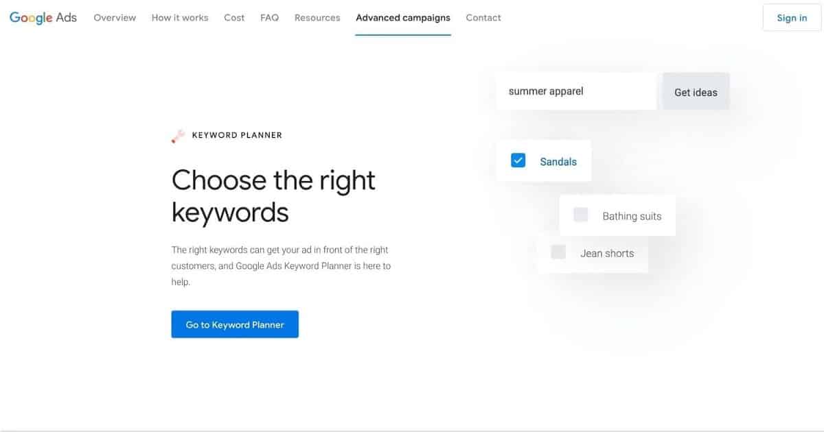Screen dimensions: 824x432
Task: Open the Cost menu item
Action: click(234, 18)
